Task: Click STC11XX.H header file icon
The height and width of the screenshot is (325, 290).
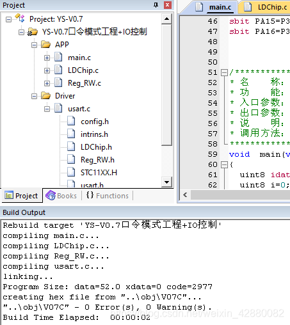Action: pos(71,172)
